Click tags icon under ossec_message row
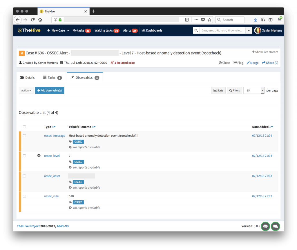This screenshot has width=297, height=250. tap(70, 142)
